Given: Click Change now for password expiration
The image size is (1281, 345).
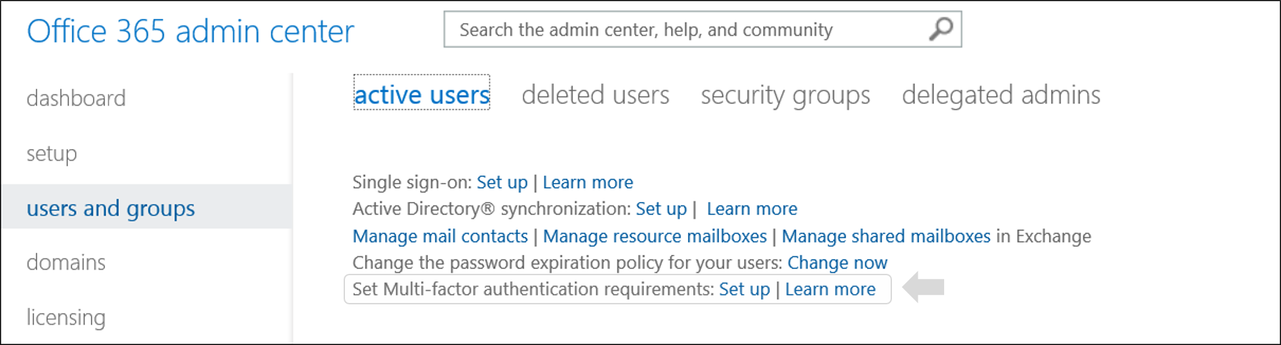Looking at the screenshot, I should pyautogui.click(x=837, y=262).
